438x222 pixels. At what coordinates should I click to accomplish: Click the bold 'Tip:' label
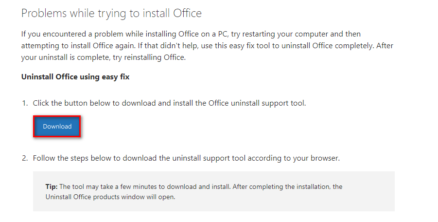point(52,186)
